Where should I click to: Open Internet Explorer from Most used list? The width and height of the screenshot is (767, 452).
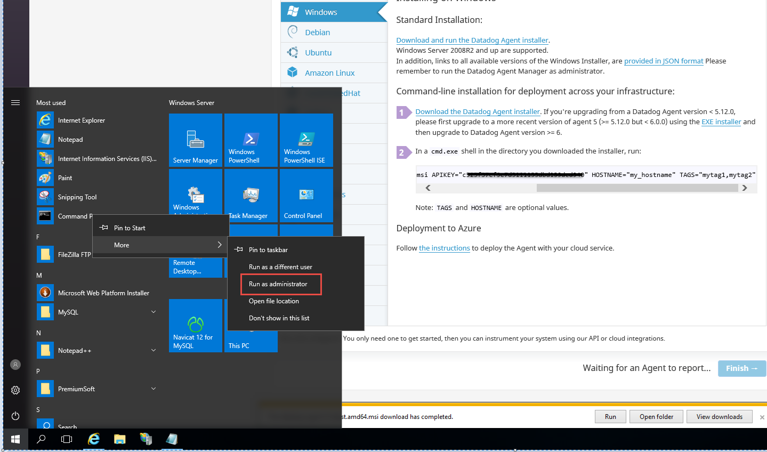96,120
